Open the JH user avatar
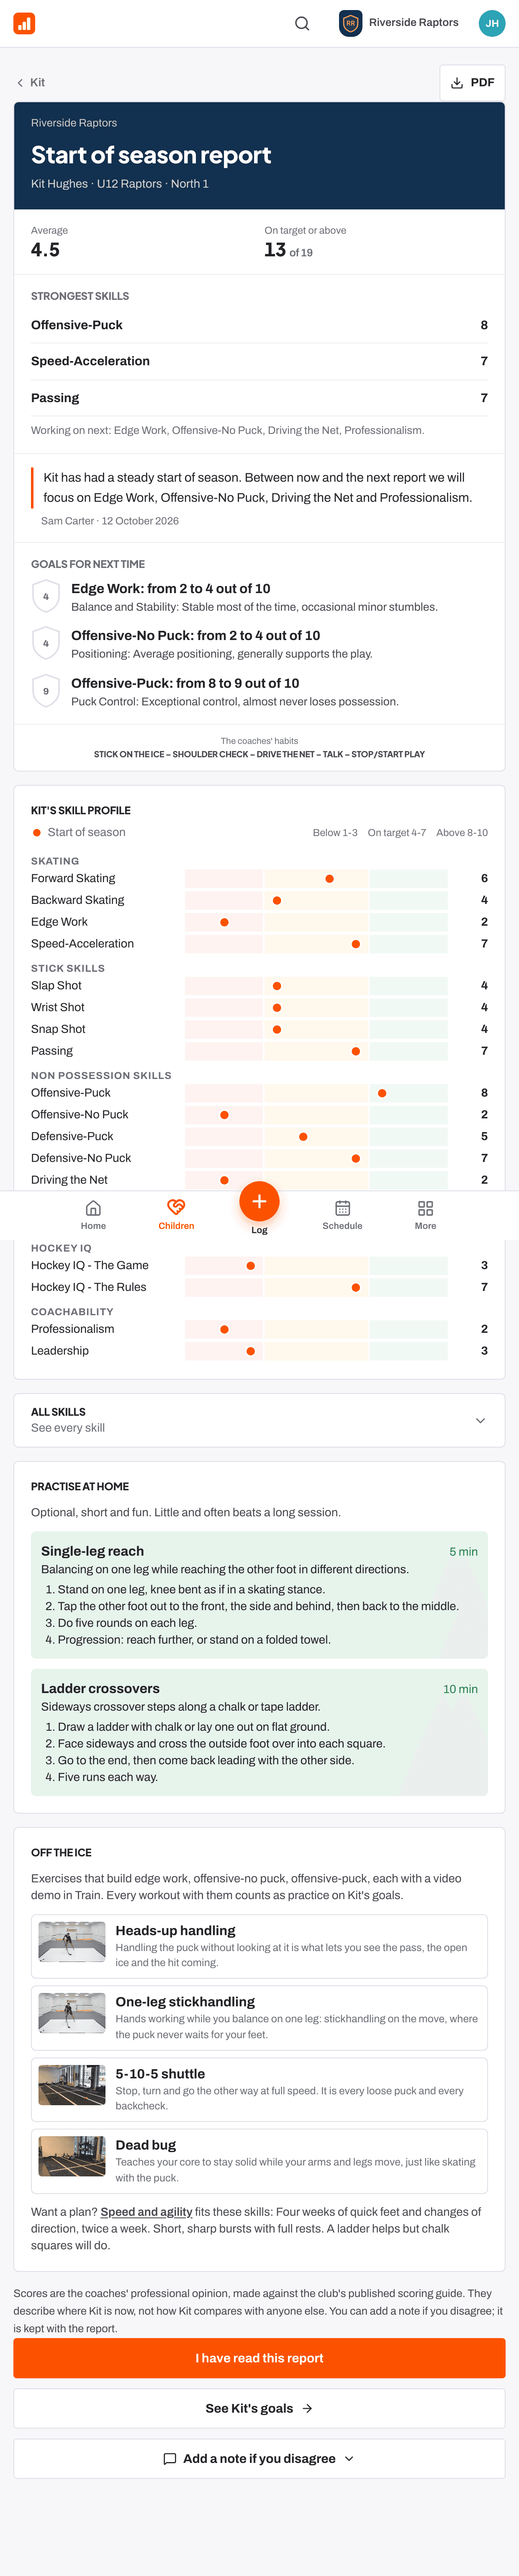Viewport: 519px width, 2576px height. click(492, 23)
